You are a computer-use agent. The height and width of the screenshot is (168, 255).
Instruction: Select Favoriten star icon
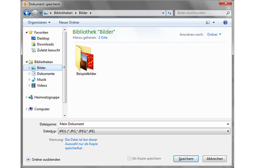click(x=31, y=32)
